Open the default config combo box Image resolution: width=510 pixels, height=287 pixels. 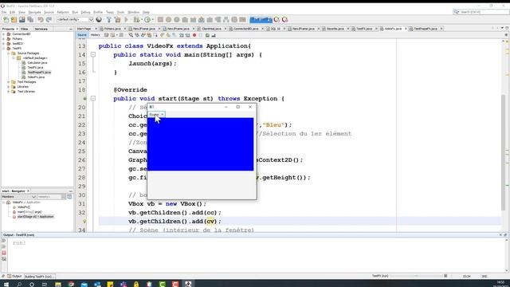[75, 20]
